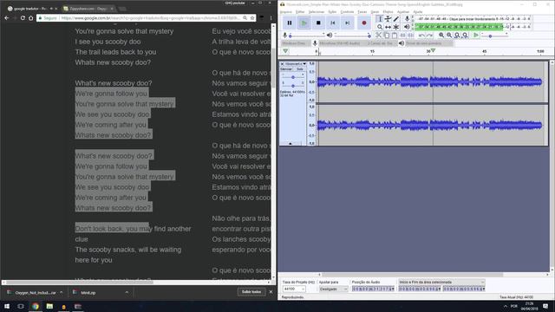
Task: Undo the last edit in Audacity
Action: (421, 35)
